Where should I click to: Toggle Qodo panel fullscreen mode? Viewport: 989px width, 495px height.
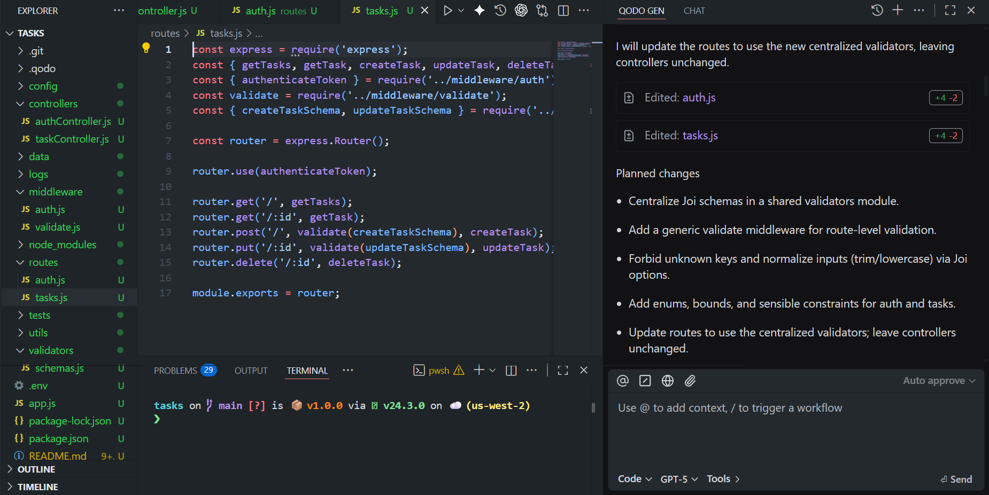[x=950, y=10]
